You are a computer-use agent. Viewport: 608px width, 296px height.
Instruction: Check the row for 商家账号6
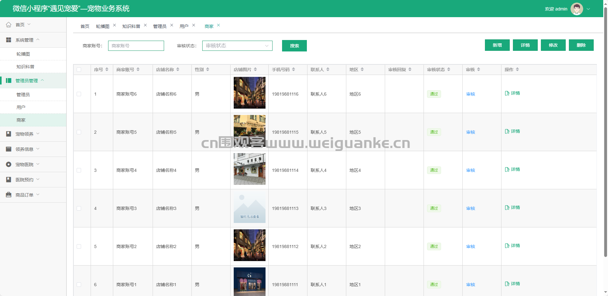(x=79, y=94)
